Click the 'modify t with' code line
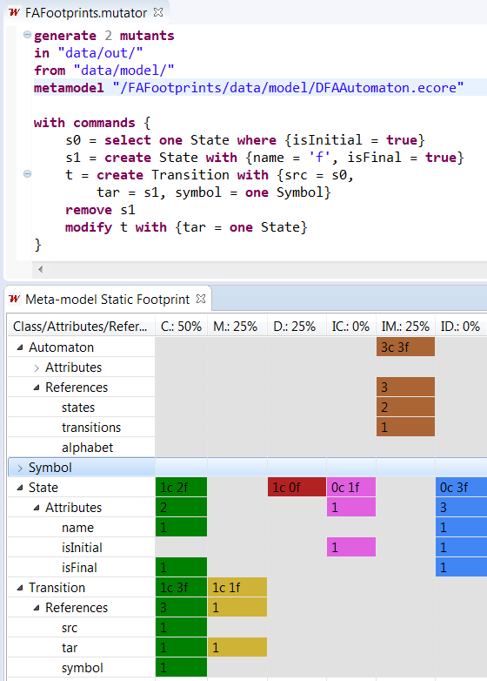487x681 pixels. point(186,227)
